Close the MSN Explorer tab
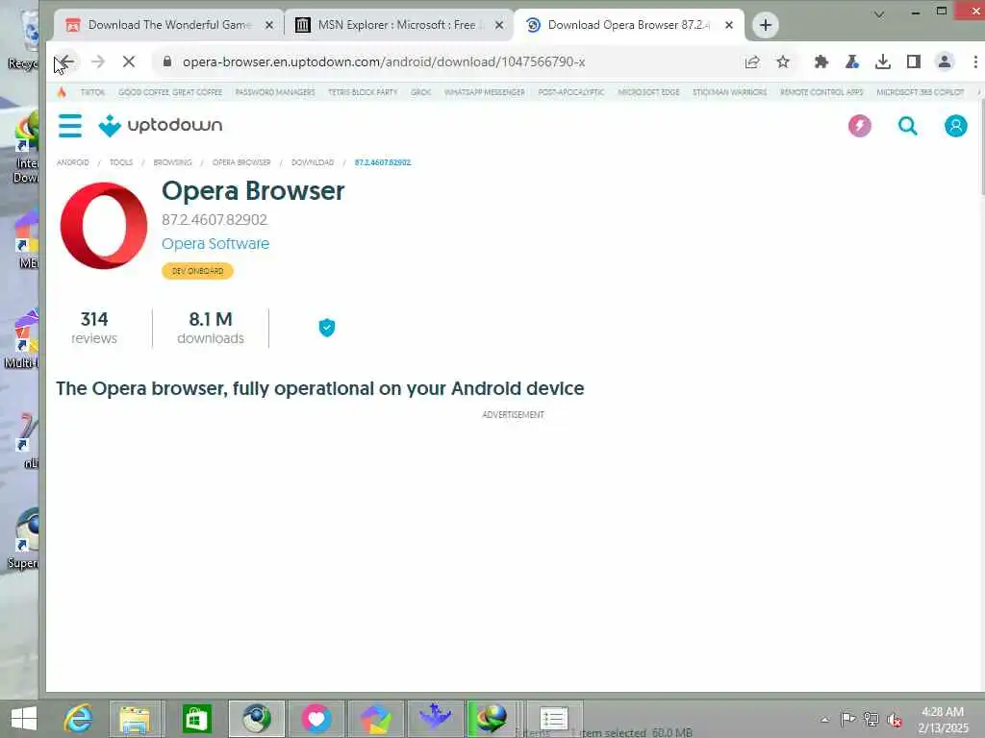 (x=499, y=25)
